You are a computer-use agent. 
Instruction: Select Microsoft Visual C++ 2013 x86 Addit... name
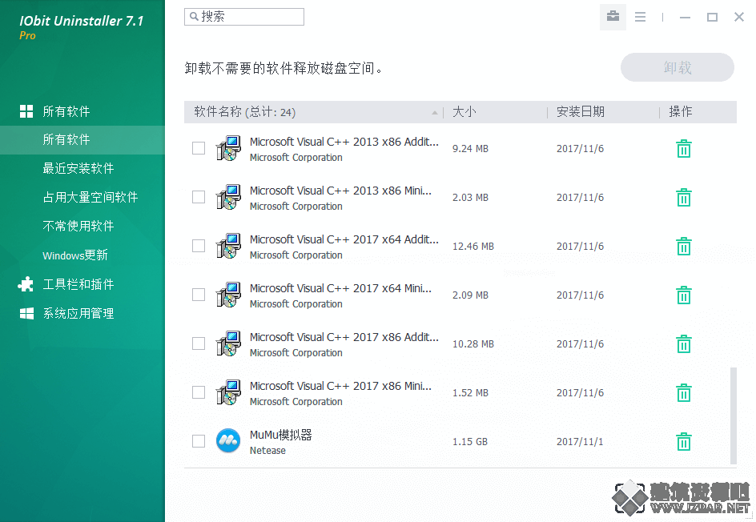pos(344,142)
